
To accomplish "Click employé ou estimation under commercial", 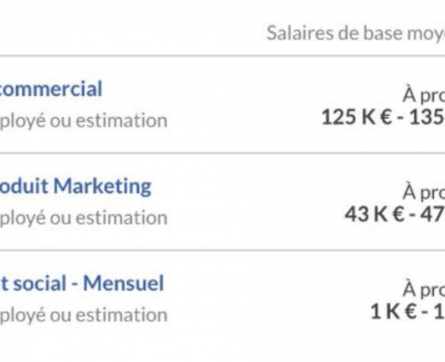I will 84,120.
